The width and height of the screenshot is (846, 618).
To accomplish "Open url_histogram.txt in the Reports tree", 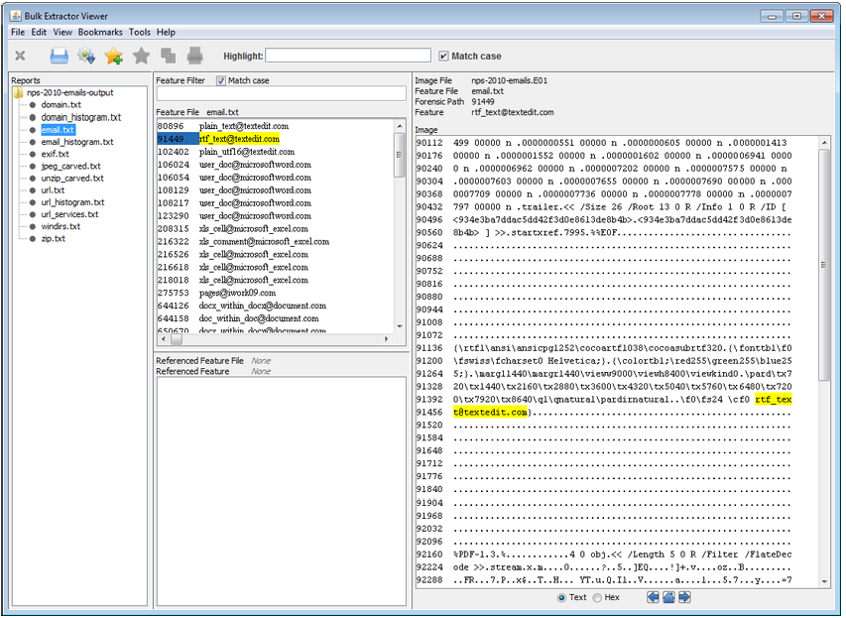I will (73, 202).
